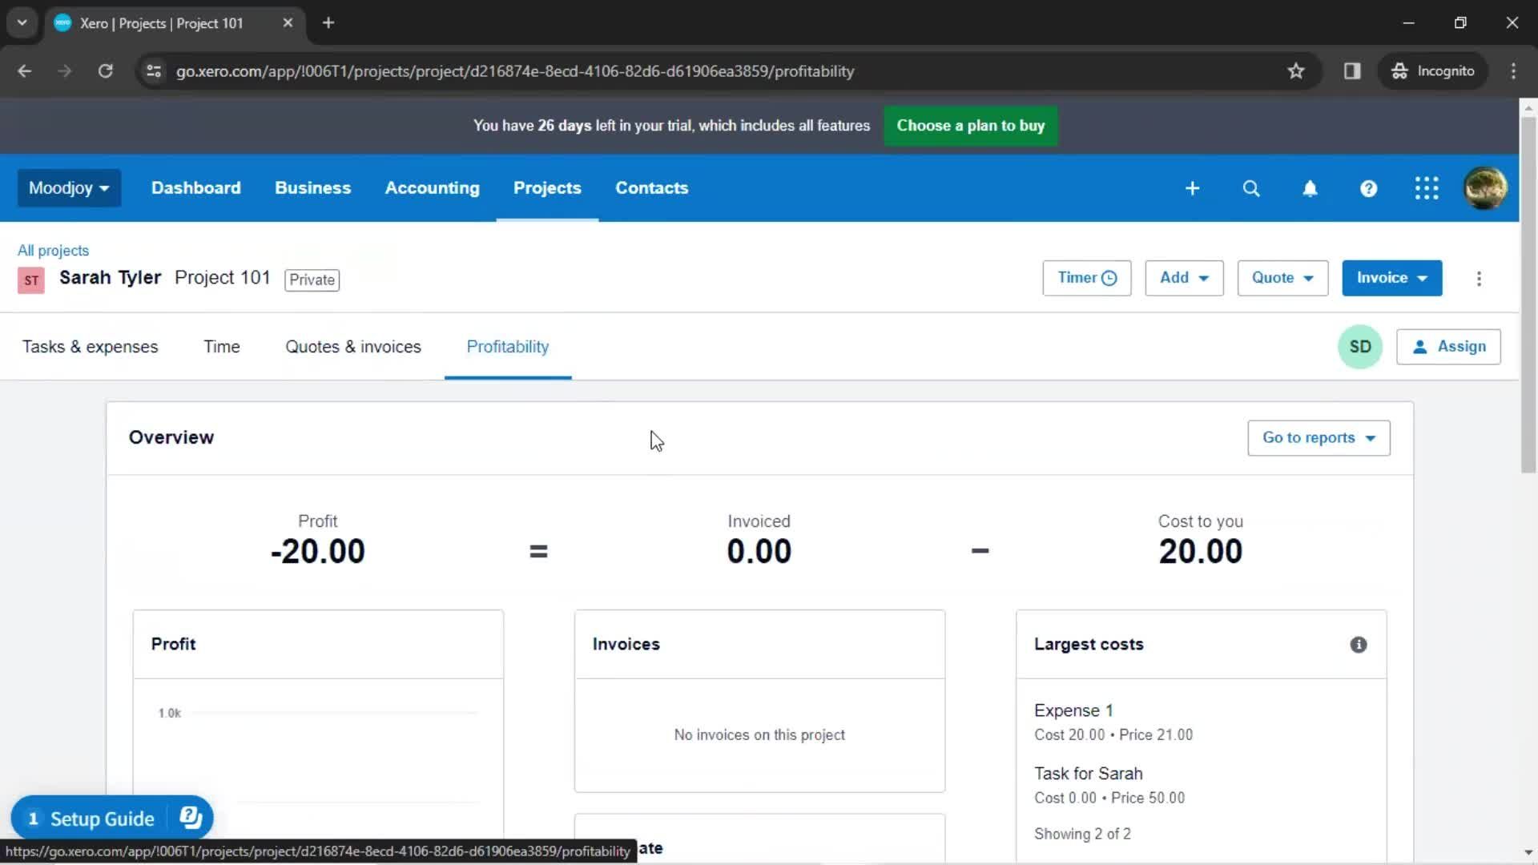Click the Profit chart heading
This screenshot has width=1538, height=865.
tap(173, 645)
